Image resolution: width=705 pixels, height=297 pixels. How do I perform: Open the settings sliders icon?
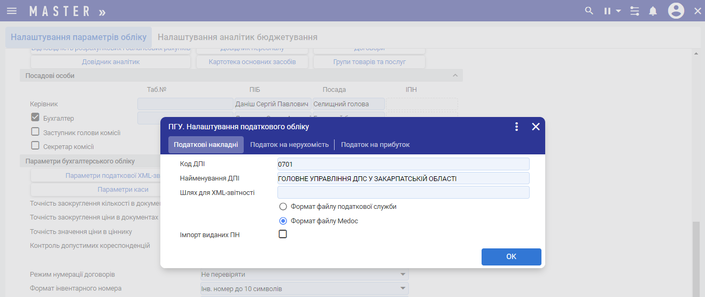(x=634, y=11)
